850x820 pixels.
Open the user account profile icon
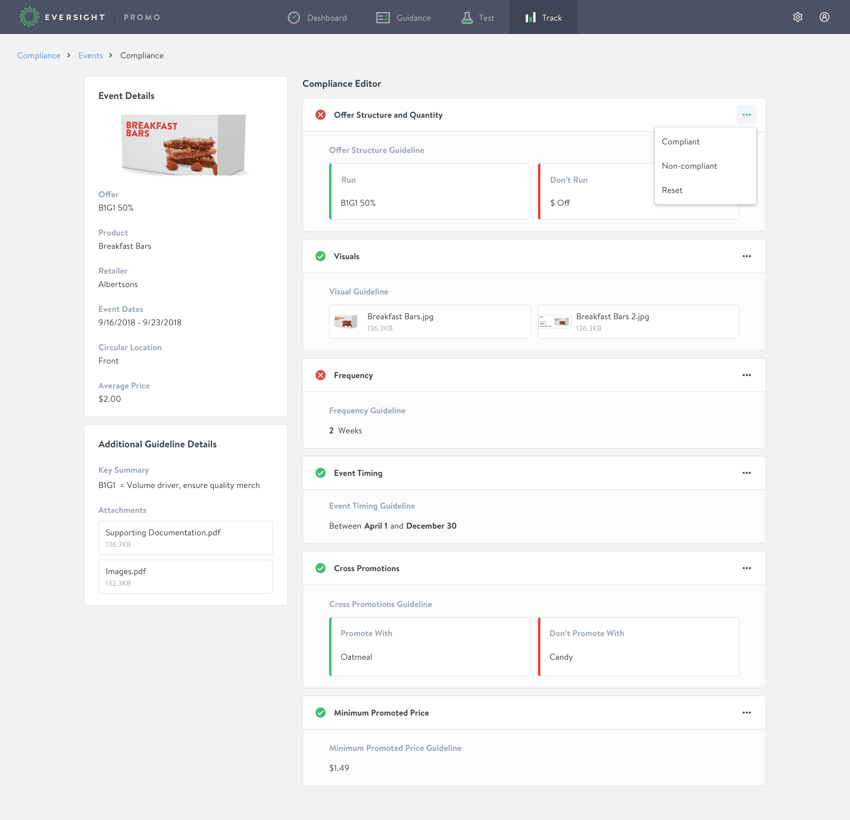coord(824,17)
